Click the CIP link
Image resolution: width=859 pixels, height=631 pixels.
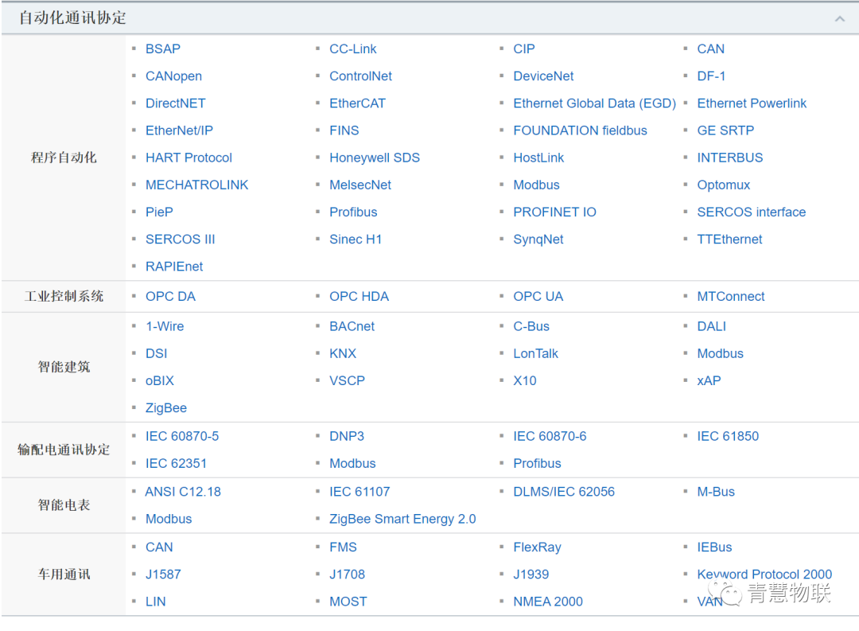click(523, 49)
